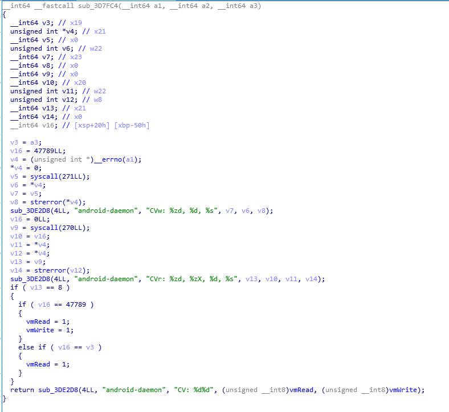The image size is (449, 412).
Task: Click sub_3DE2D8 on the CVr log line
Action: pyautogui.click(x=30, y=279)
